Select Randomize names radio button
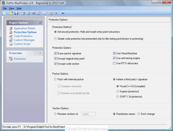 (114, 114)
